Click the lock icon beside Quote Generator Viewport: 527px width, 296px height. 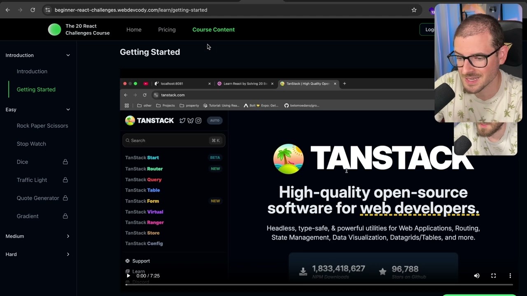tap(65, 198)
